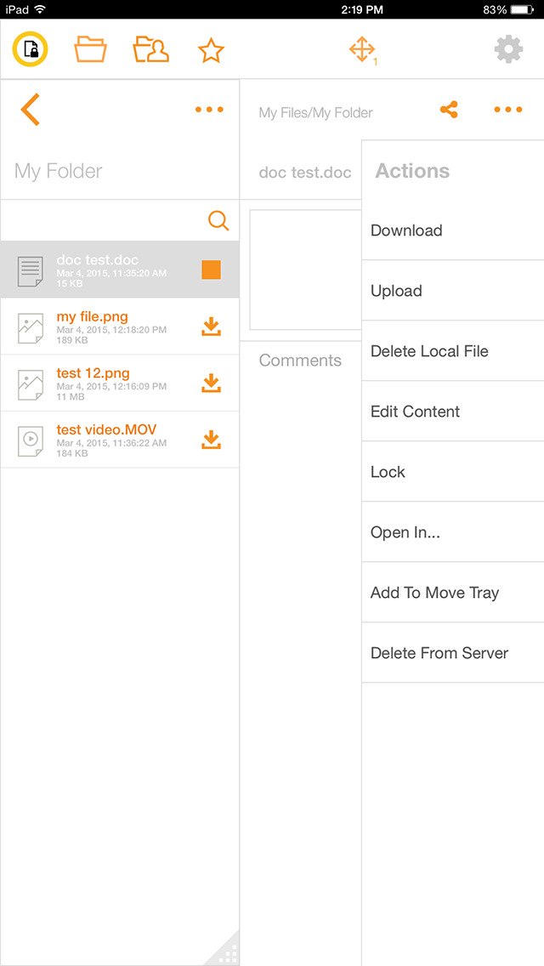Choose Download from Actions menu
Viewport: 544px width, 966px height.
click(x=406, y=230)
